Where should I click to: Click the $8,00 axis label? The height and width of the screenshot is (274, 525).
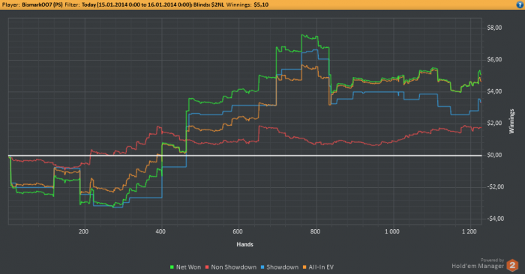[x=494, y=28]
